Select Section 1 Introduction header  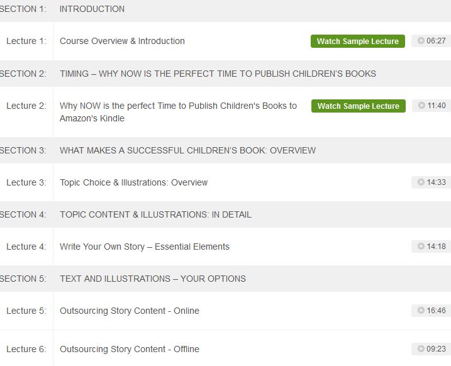point(225,10)
